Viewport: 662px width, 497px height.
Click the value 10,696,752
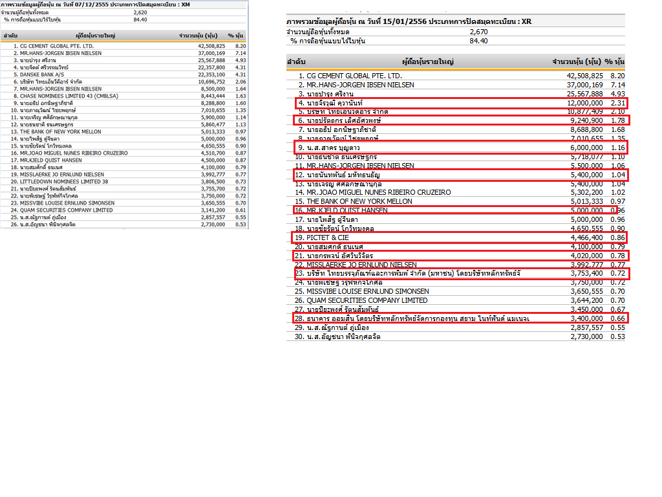pos(211,82)
